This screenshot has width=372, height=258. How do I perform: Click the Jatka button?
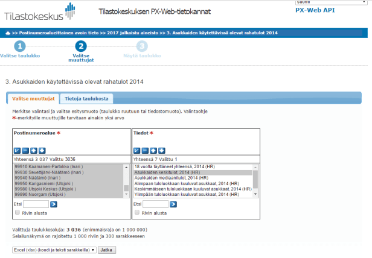107,250
